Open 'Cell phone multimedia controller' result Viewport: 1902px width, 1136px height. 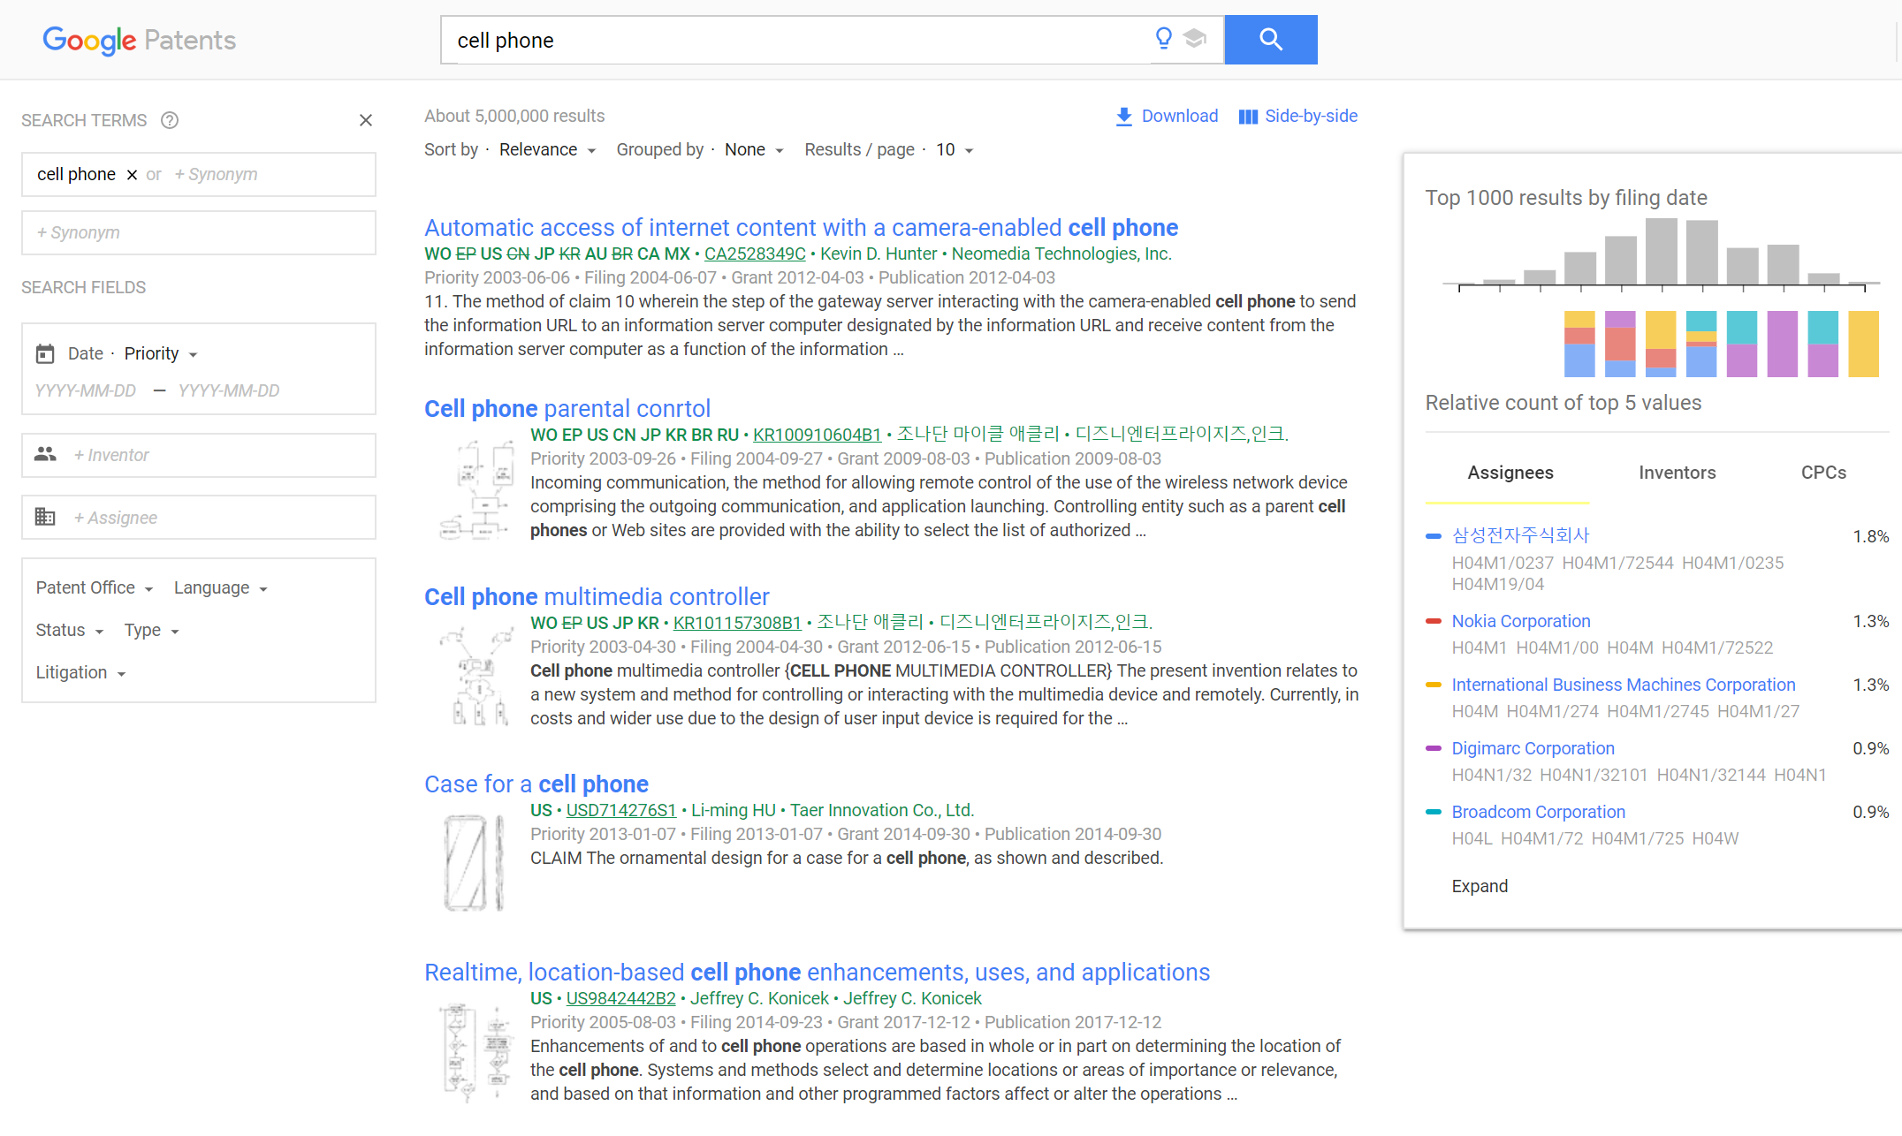pyautogui.click(x=597, y=597)
